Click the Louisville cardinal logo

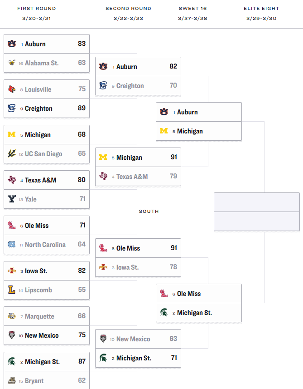12,89
